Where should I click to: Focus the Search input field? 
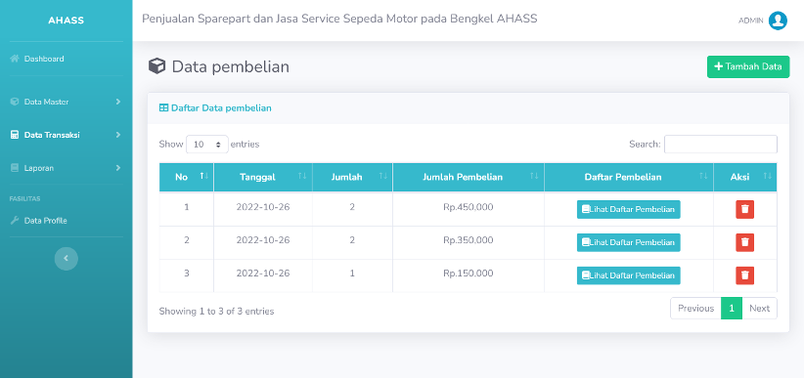pos(721,145)
